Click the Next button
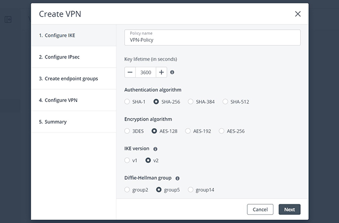Screen dimensions: 339x223 tap(289, 209)
